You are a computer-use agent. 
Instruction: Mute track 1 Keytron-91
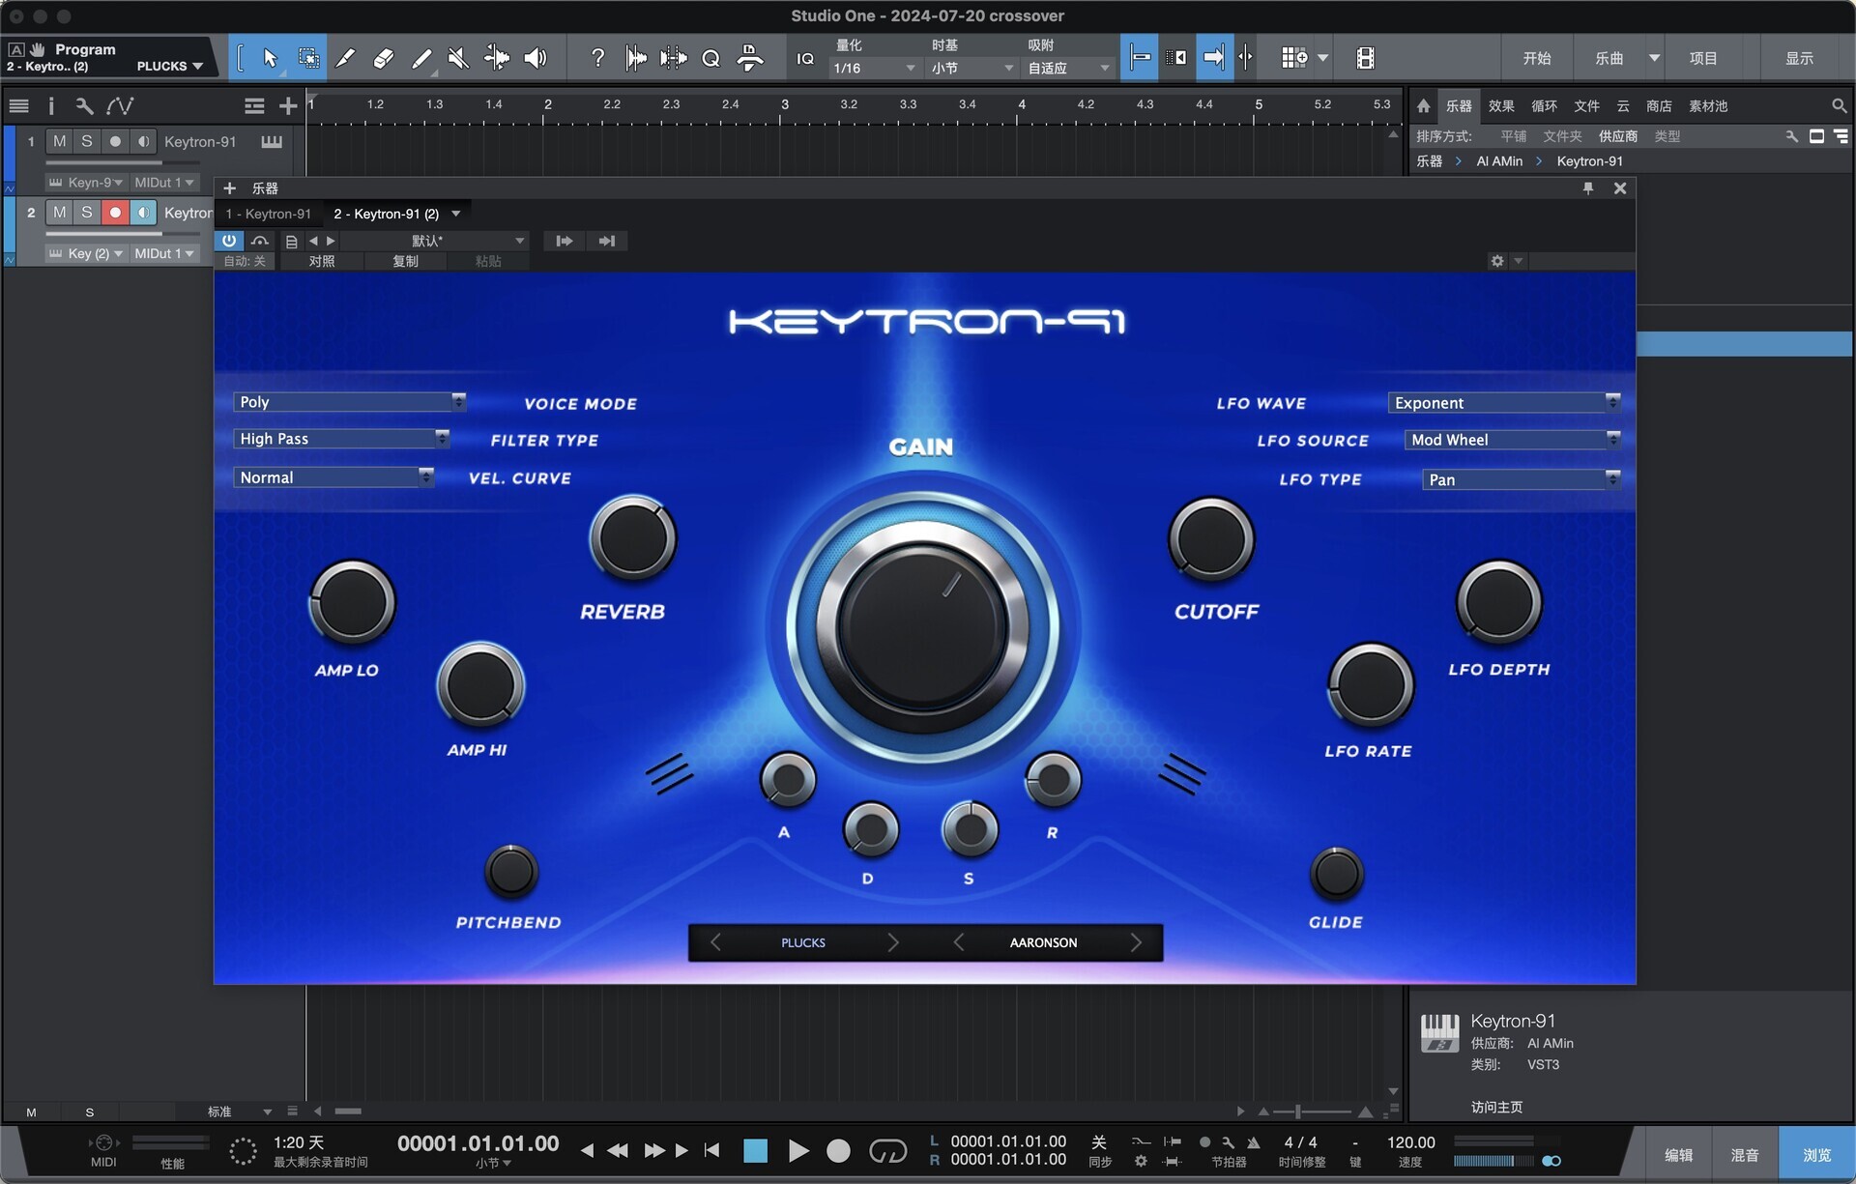click(x=60, y=141)
